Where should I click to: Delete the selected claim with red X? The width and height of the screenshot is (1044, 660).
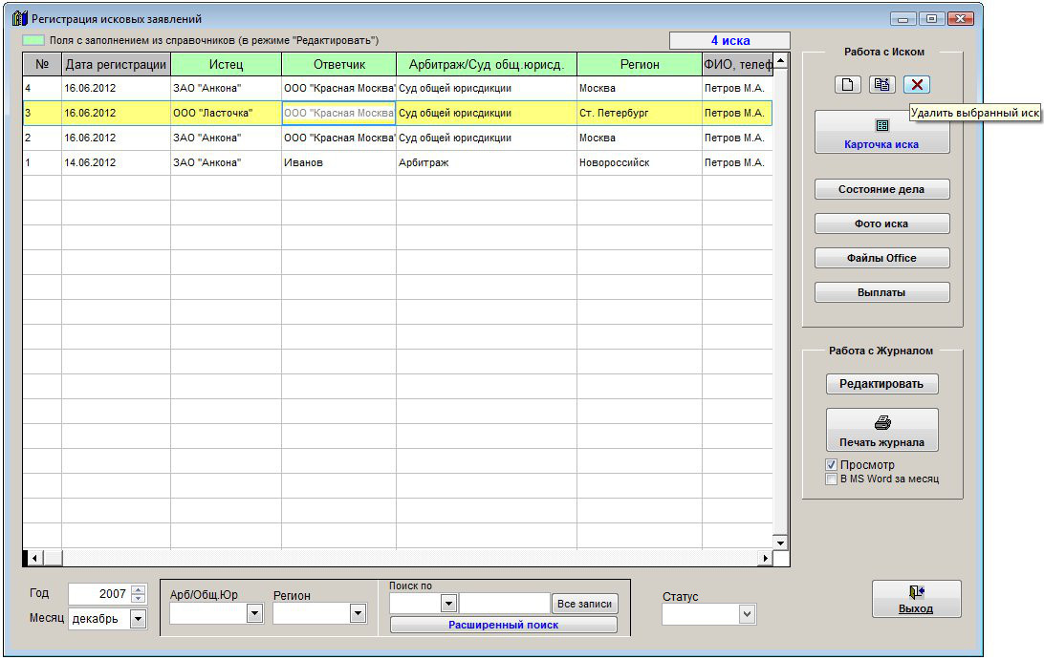[917, 84]
